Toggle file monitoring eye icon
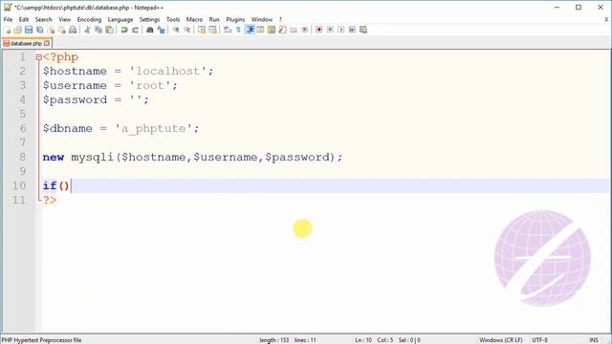 [x=305, y=30]
